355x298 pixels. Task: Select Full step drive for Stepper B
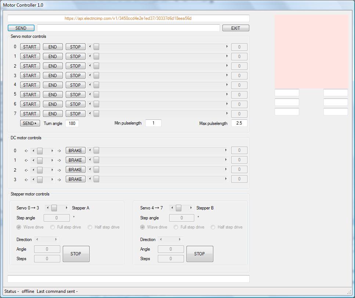pyautogui.click(x=189, y=227)
